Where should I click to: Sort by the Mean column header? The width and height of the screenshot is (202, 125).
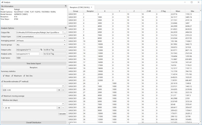[x=178, y=11]
